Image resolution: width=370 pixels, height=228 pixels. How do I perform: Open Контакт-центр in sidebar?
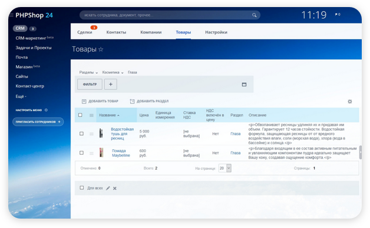pyautogui.click(x=29, y=86)
